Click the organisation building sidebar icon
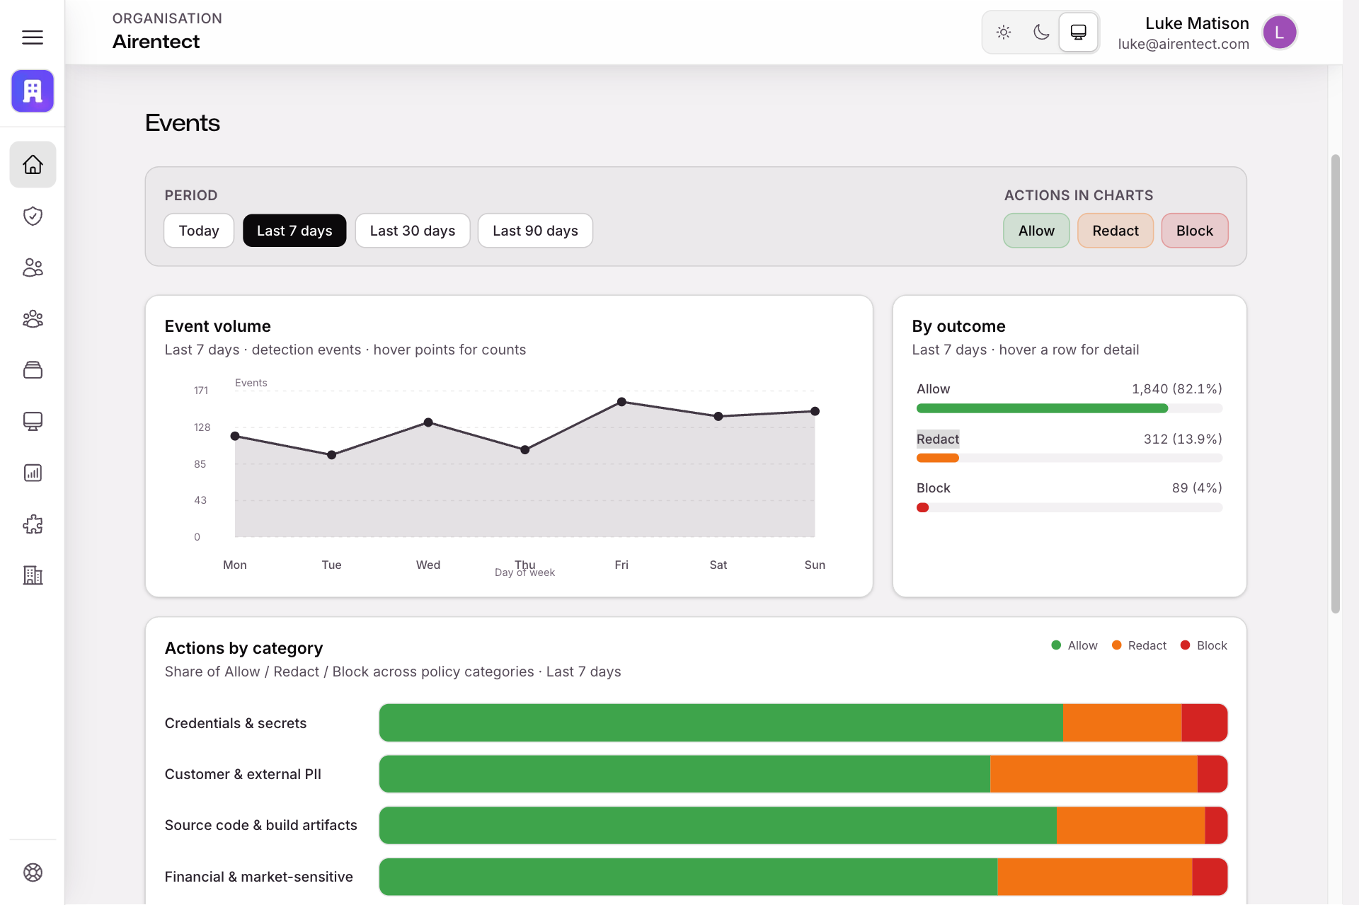The height and width of the screenshot is (905, 1359). coord(33,575)
